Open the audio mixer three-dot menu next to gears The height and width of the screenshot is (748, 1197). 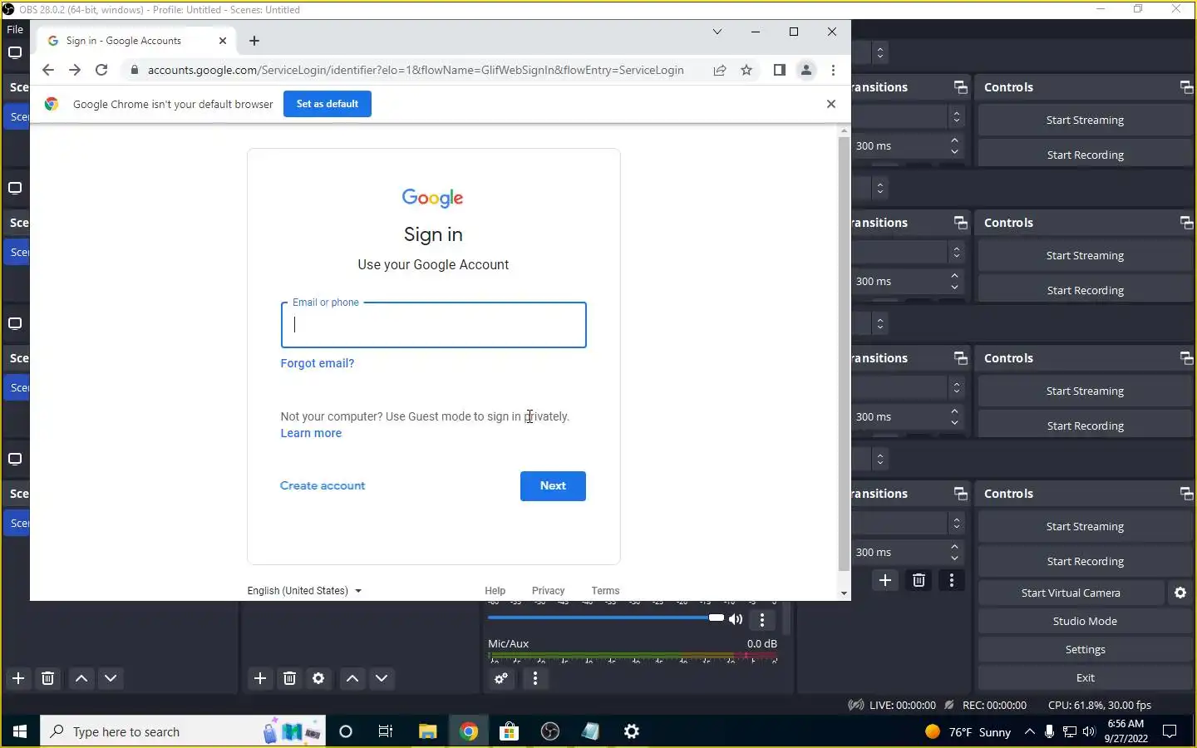[x=535, y=678]
